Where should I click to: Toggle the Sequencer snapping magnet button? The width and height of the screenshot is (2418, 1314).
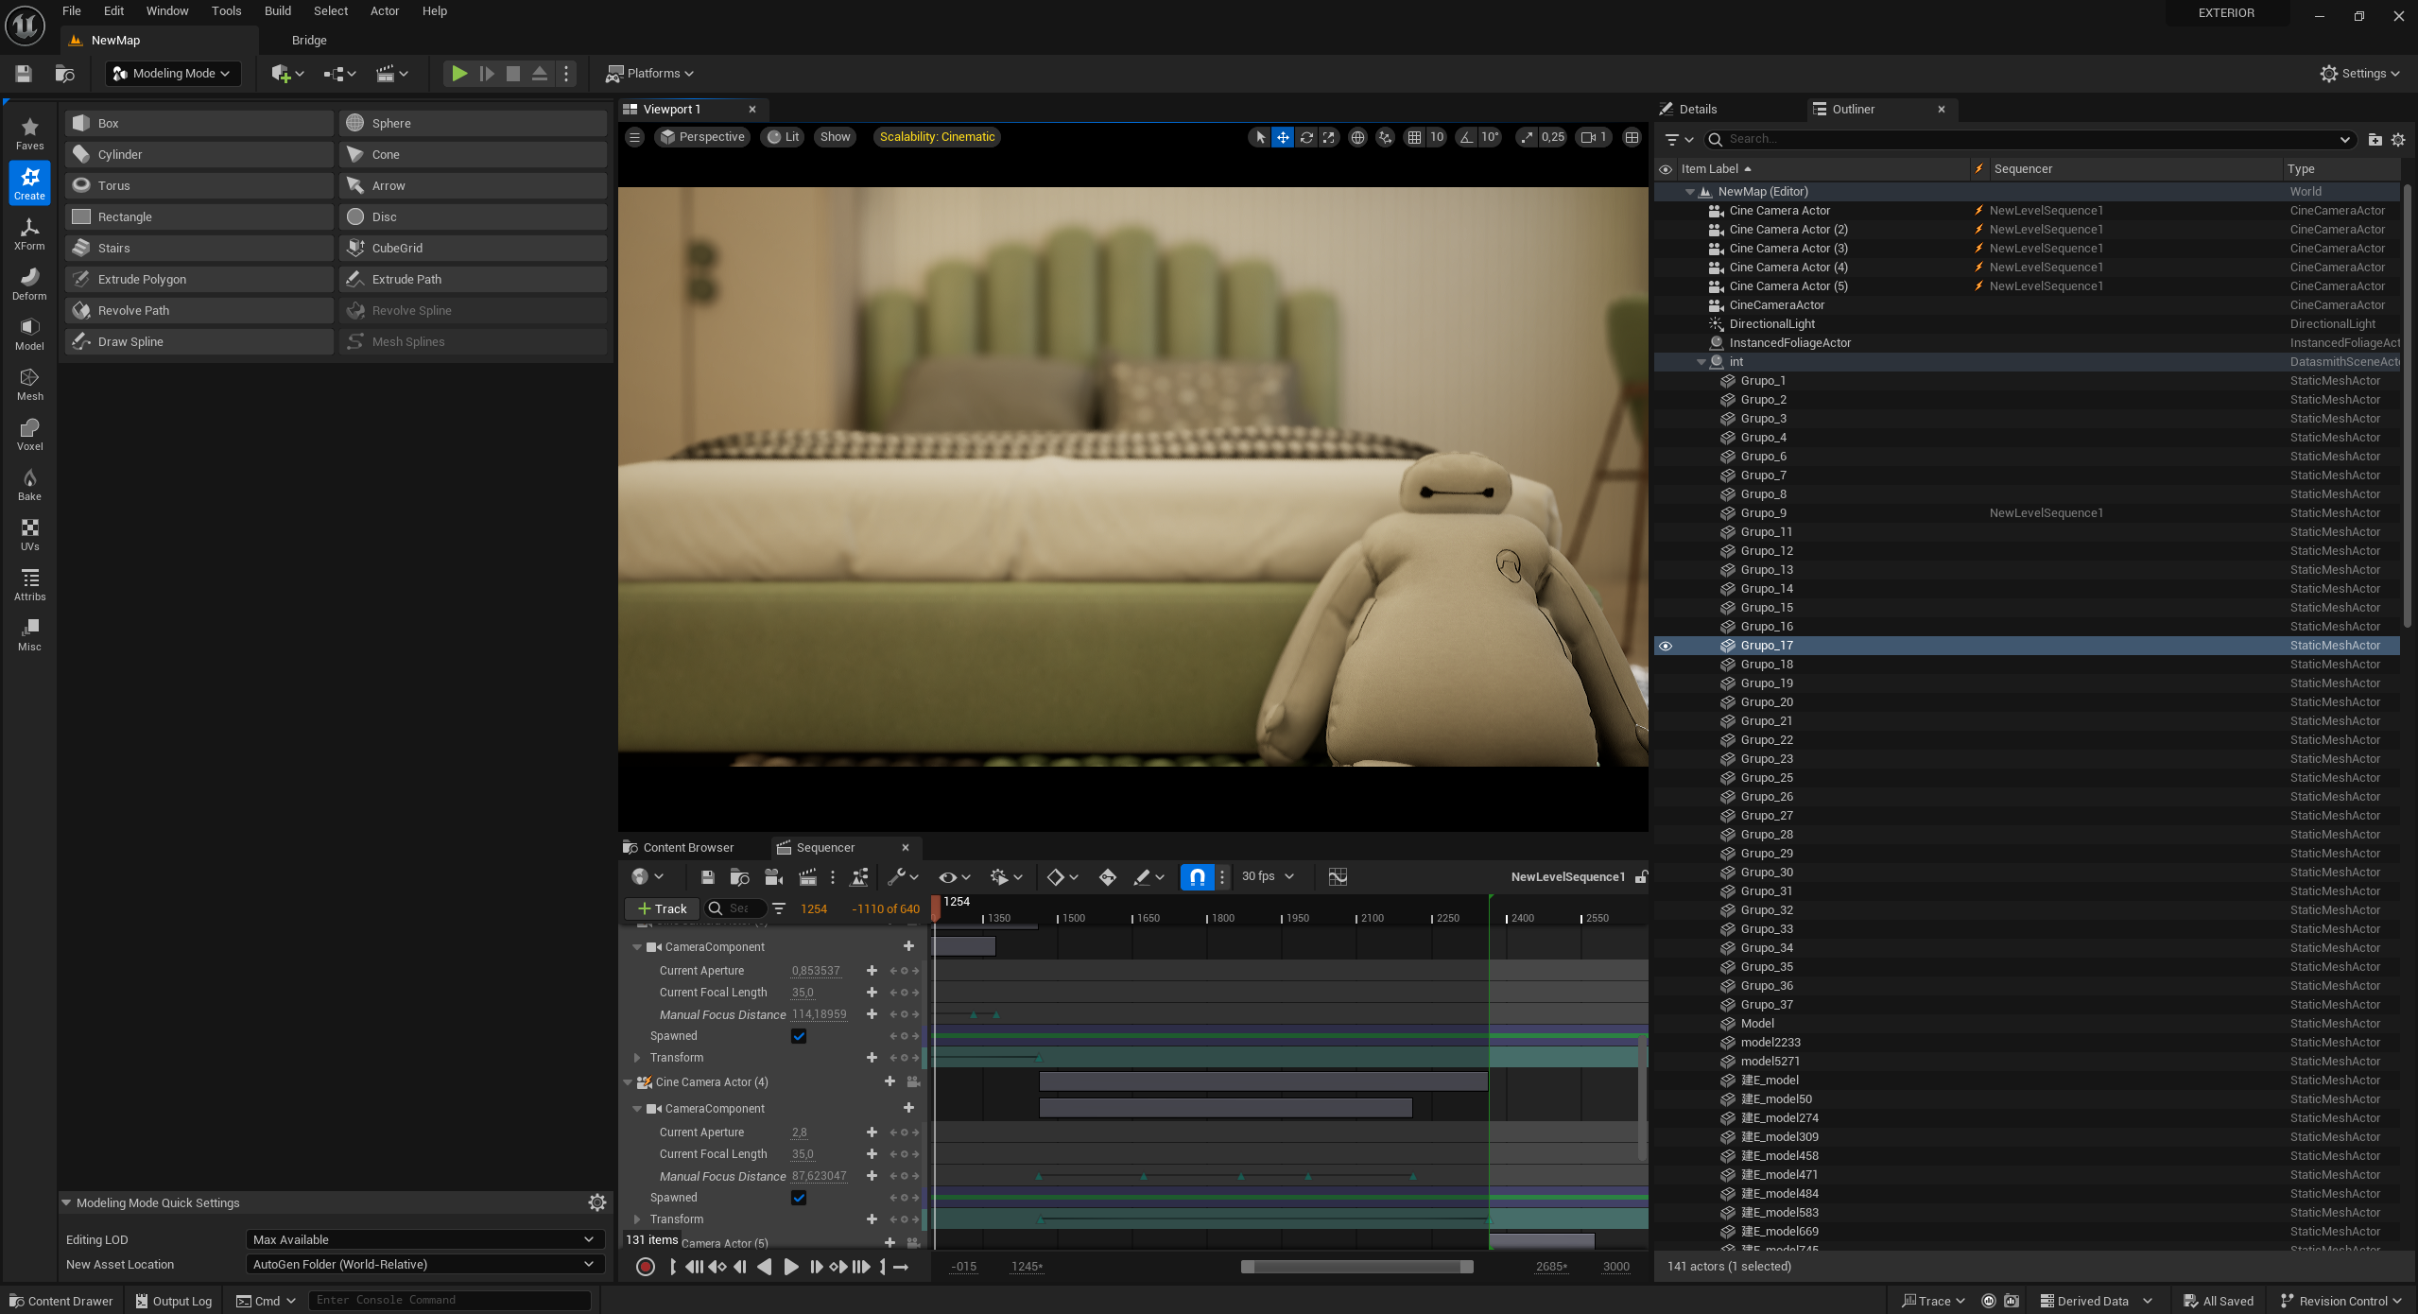[1197, 877]
